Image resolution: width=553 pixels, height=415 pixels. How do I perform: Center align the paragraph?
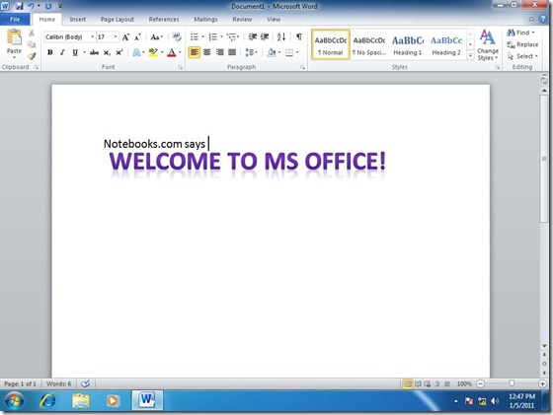(x=207, y=52)
